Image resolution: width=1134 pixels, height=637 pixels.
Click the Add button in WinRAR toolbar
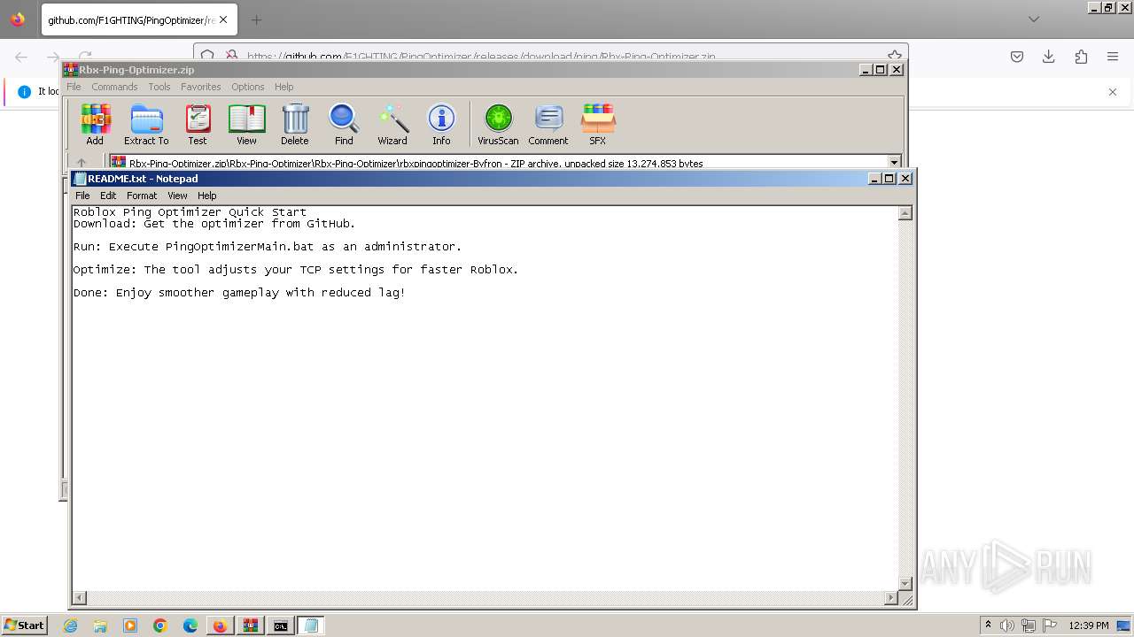[95, 124]
